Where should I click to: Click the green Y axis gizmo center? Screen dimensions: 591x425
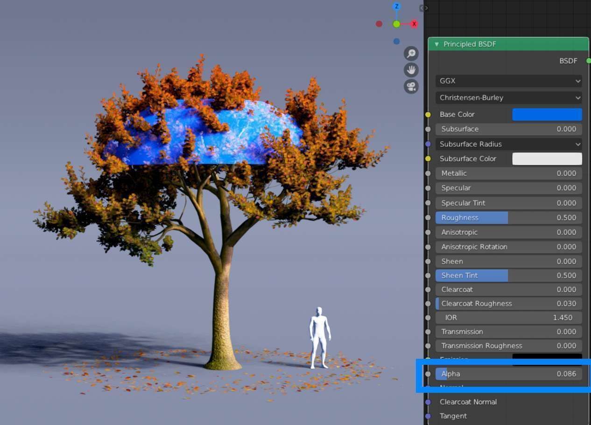point(396,24)
